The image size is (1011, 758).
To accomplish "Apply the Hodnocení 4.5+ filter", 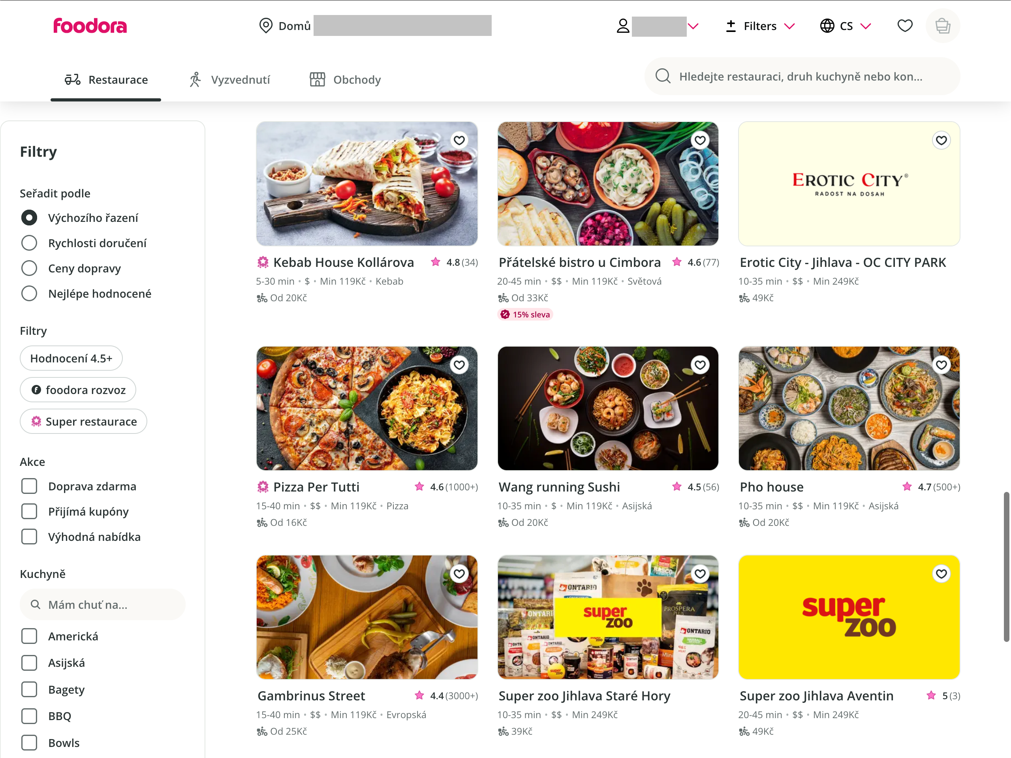I will coord(71,358).
